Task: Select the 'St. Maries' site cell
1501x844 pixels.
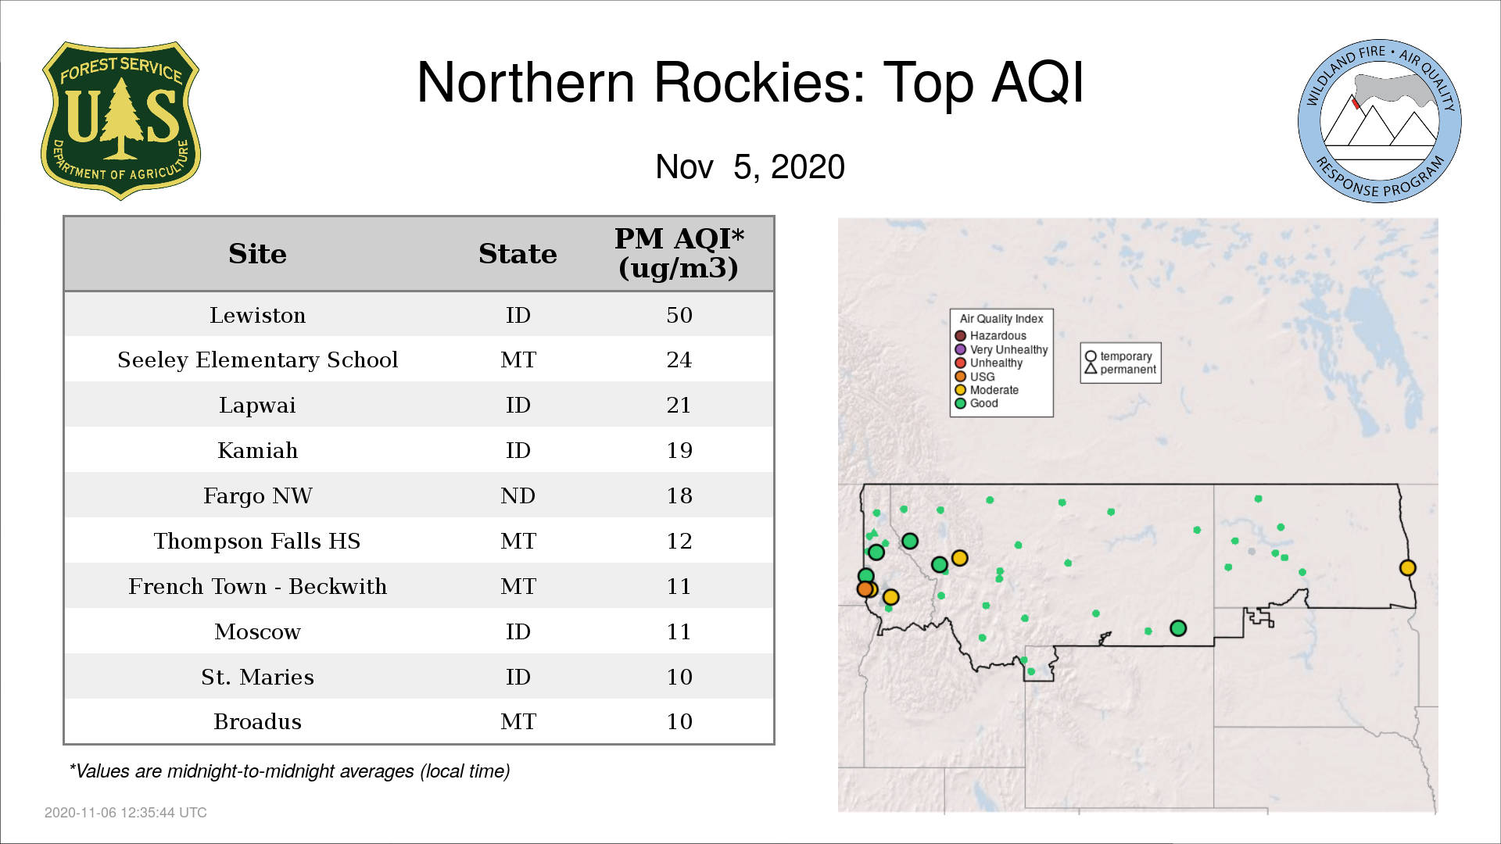Action: click(257, 678)
